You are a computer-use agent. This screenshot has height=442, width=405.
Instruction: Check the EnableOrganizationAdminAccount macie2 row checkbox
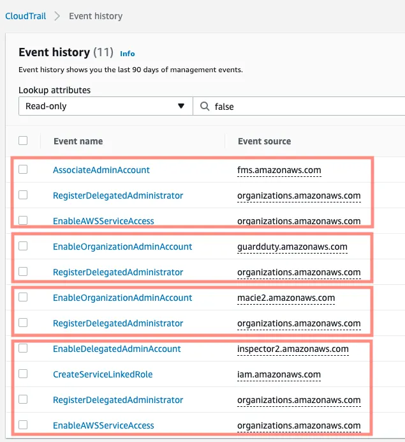click(23, 297)
